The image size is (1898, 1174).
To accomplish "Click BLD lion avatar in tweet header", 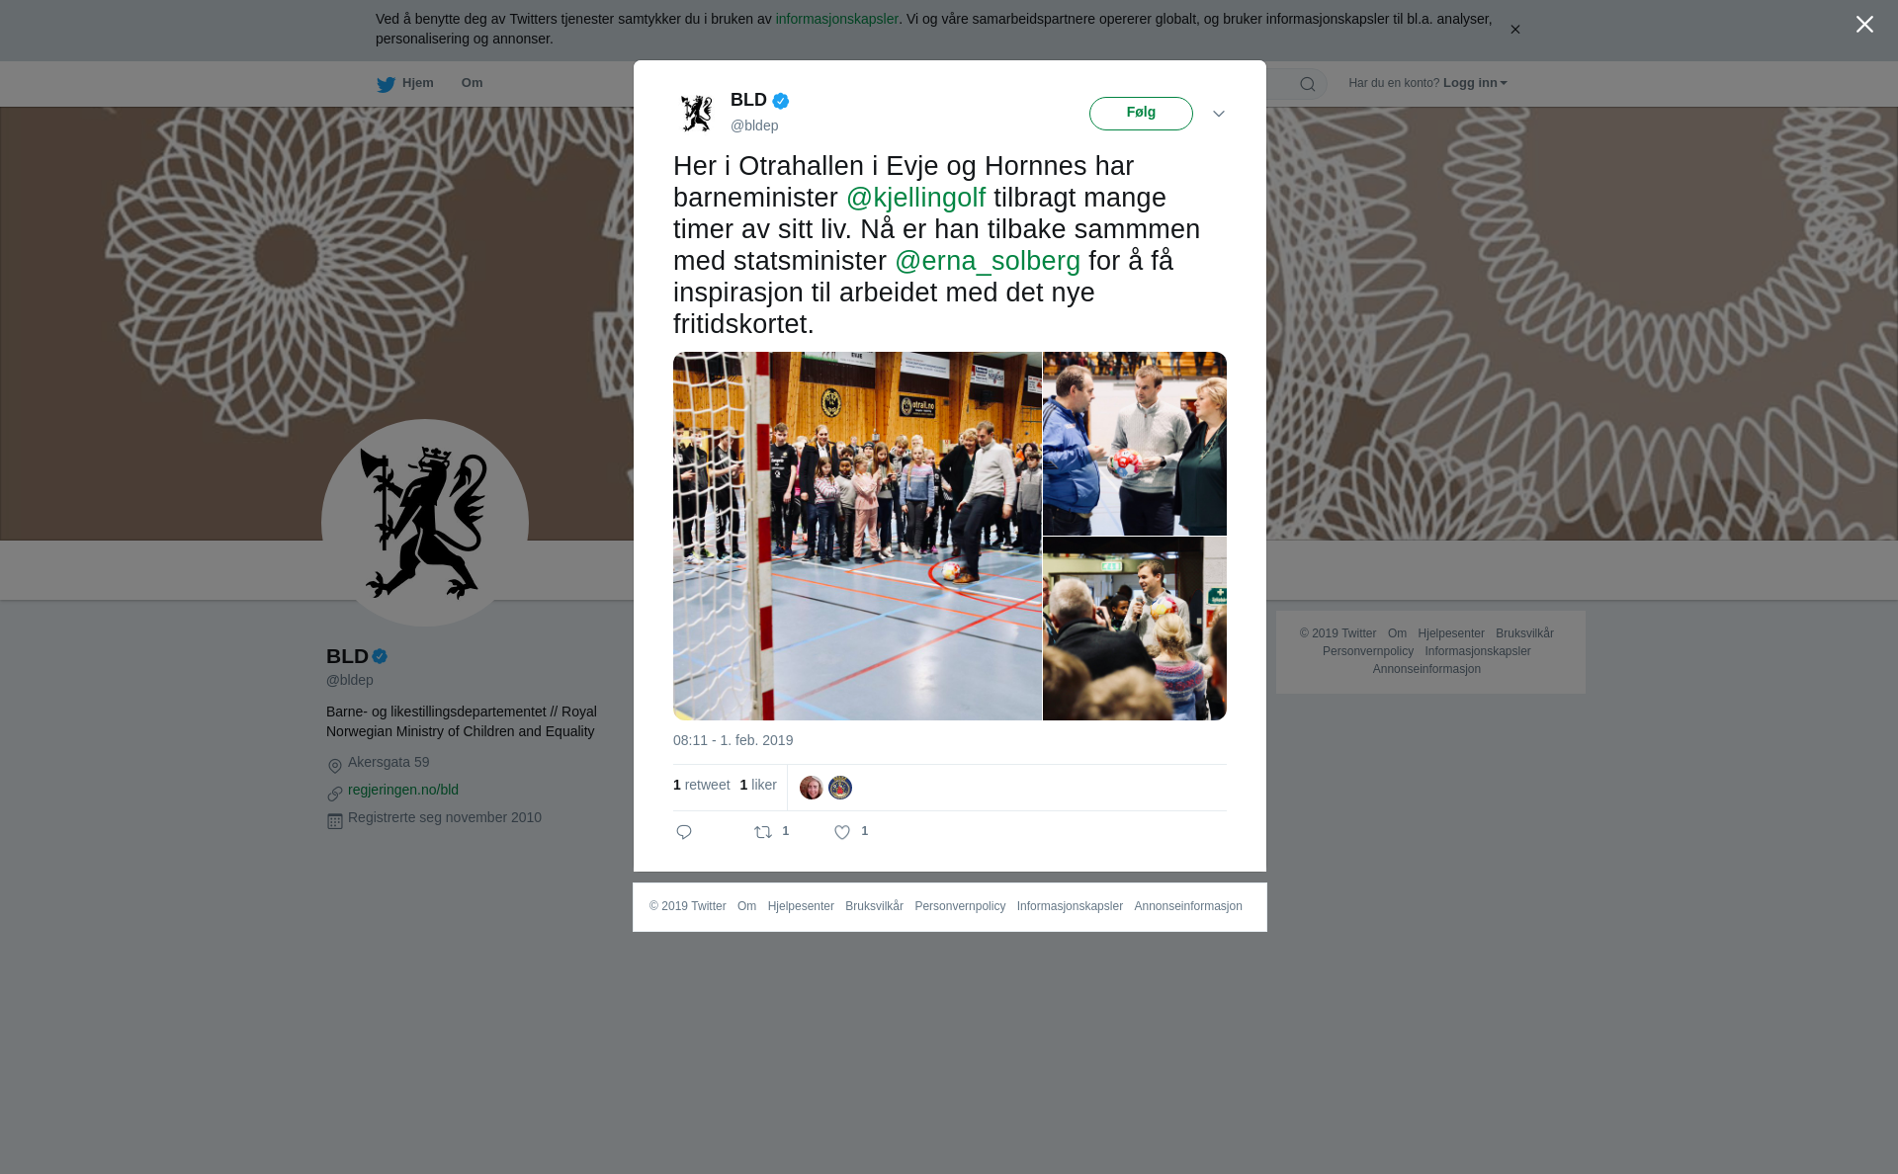I will coord(697,113).
